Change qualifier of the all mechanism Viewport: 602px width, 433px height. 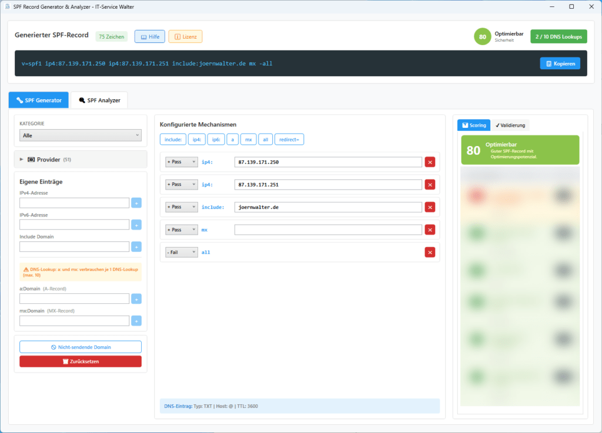(x=182, y=252)
